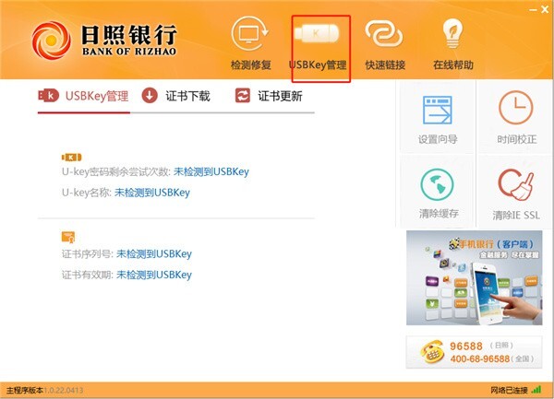Switch to the 证书更新 tab
This screenshot has height=399, width=554.
(x=269, y=96)
